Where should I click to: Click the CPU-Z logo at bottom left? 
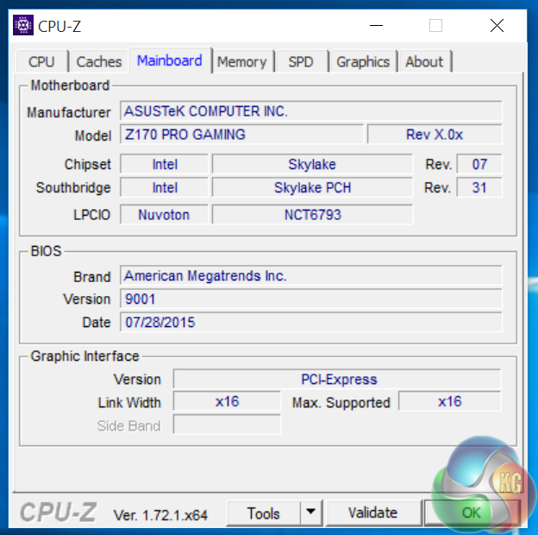pos(59,512)
